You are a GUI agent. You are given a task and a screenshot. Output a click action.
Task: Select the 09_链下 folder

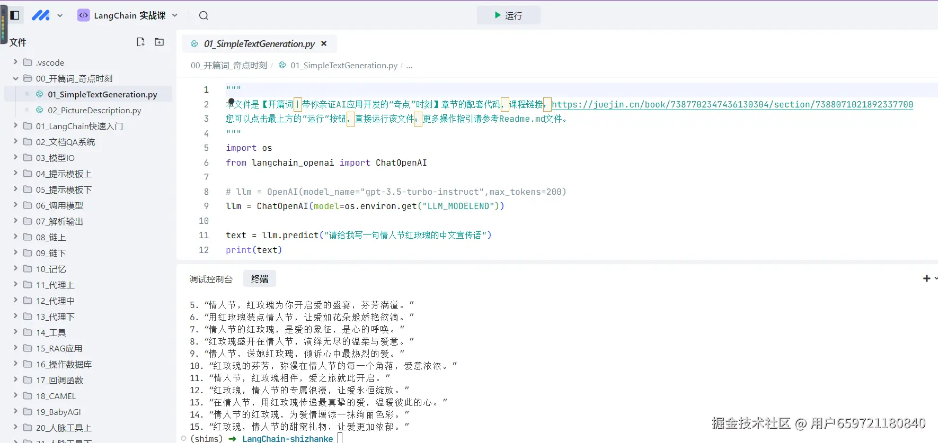[88, 253]
